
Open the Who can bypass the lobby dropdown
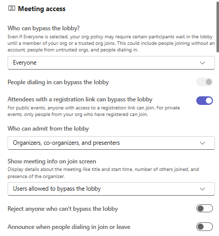[111, 63]
